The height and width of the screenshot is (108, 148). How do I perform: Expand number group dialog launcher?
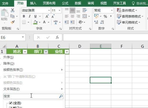click(x=113, y=29)
